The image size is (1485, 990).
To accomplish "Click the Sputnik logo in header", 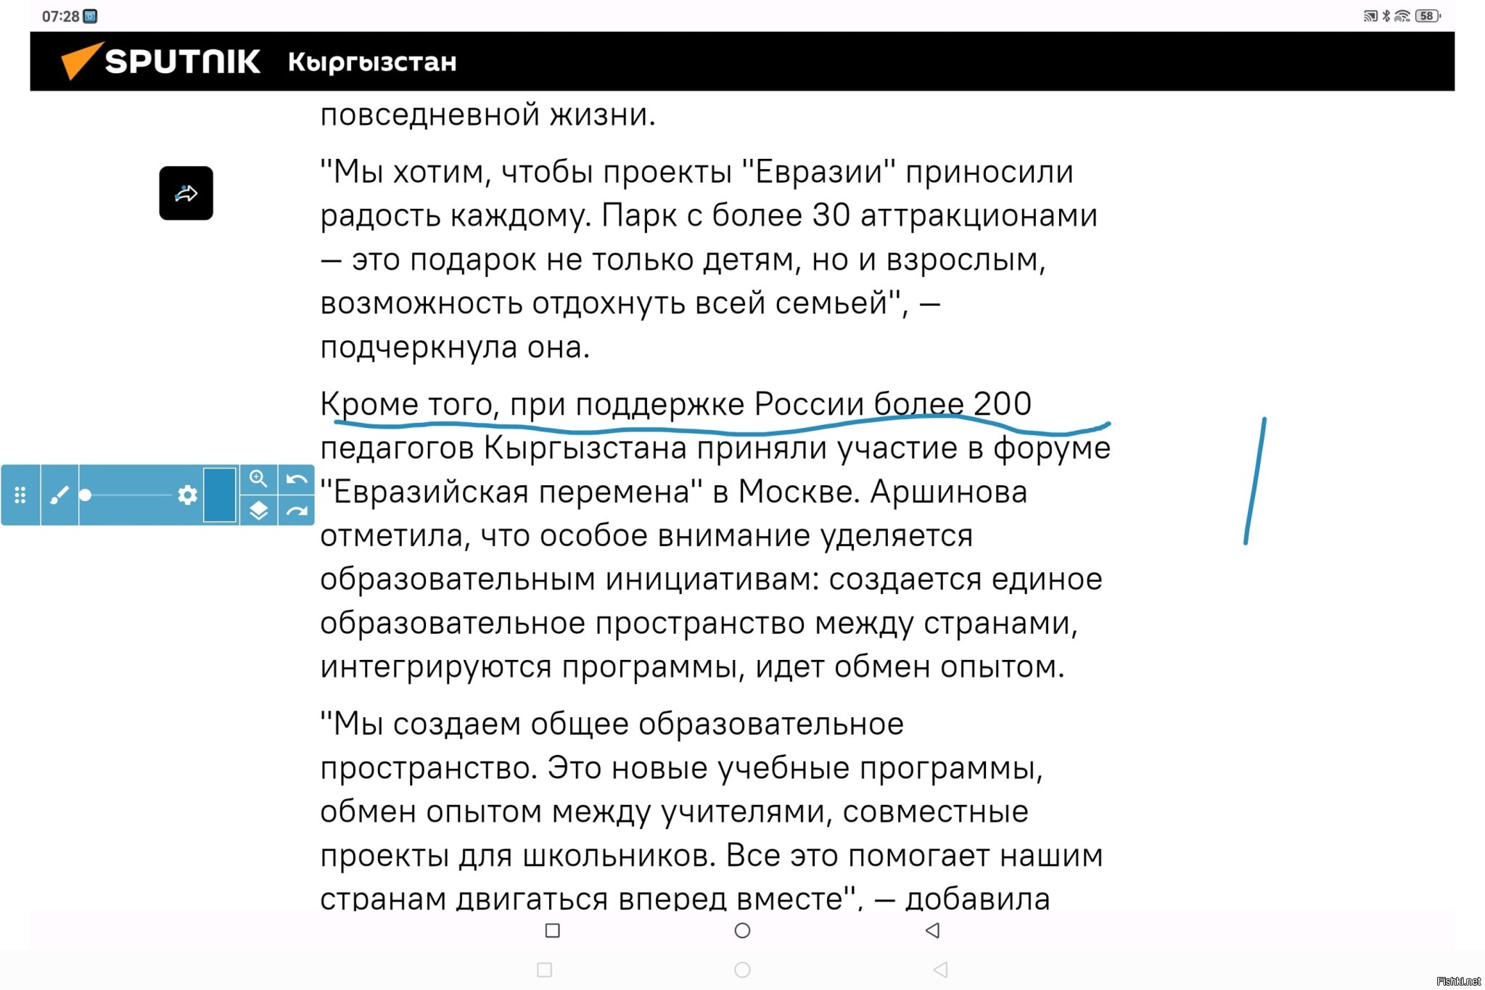I will (x=160, y=61).
